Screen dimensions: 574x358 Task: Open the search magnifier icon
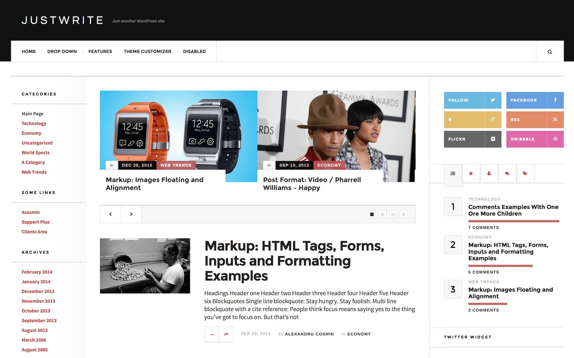(x=550, y=52)
